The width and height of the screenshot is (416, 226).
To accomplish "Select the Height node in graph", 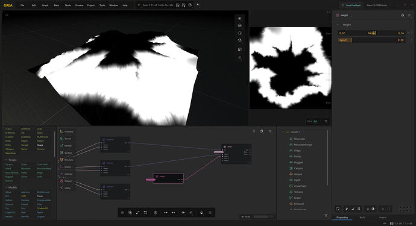I will [x=168, y=178].
